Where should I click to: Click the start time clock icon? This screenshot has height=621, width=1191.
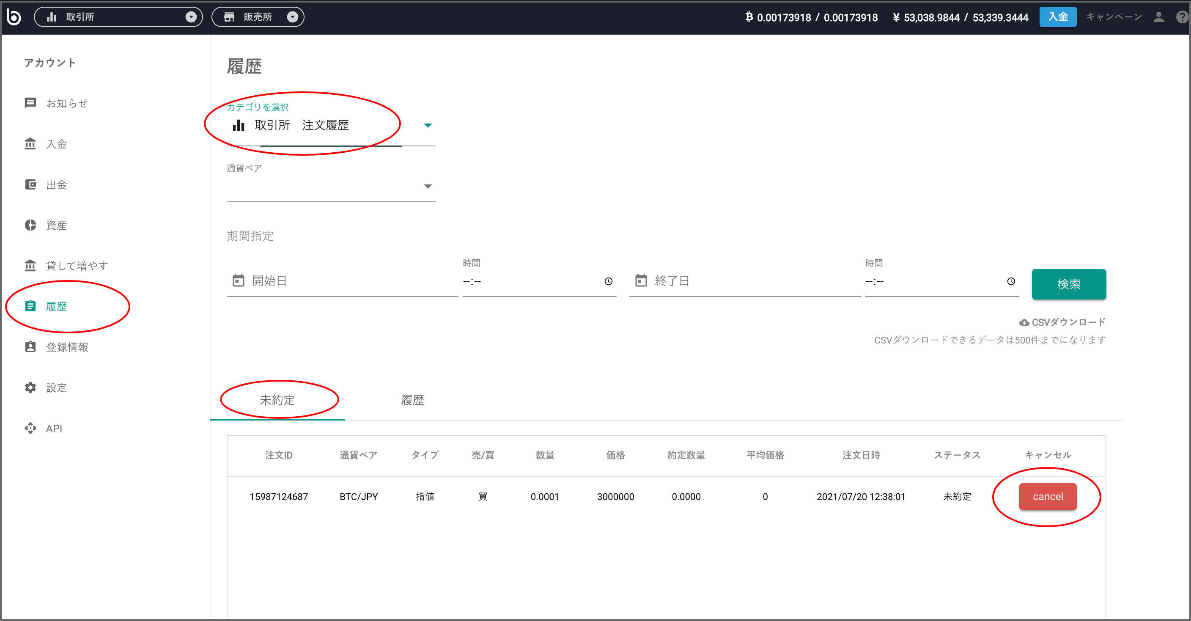pyautogui.click(x=609, y=281)
